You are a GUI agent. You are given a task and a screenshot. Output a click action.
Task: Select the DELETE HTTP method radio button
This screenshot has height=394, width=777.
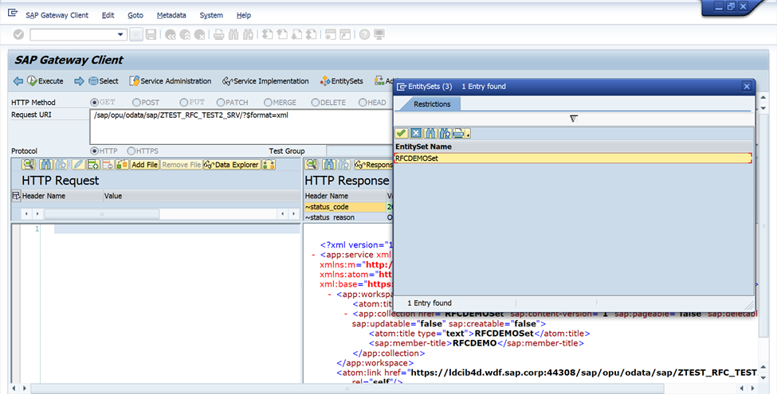pyautogui.click(x=315, y=103)
